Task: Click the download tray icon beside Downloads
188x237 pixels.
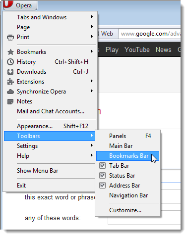Action: click(10, 72)
